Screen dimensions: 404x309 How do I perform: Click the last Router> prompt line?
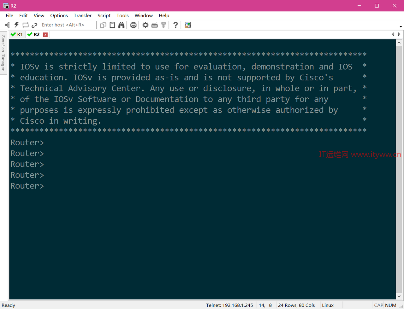click(x=27, y=186)
